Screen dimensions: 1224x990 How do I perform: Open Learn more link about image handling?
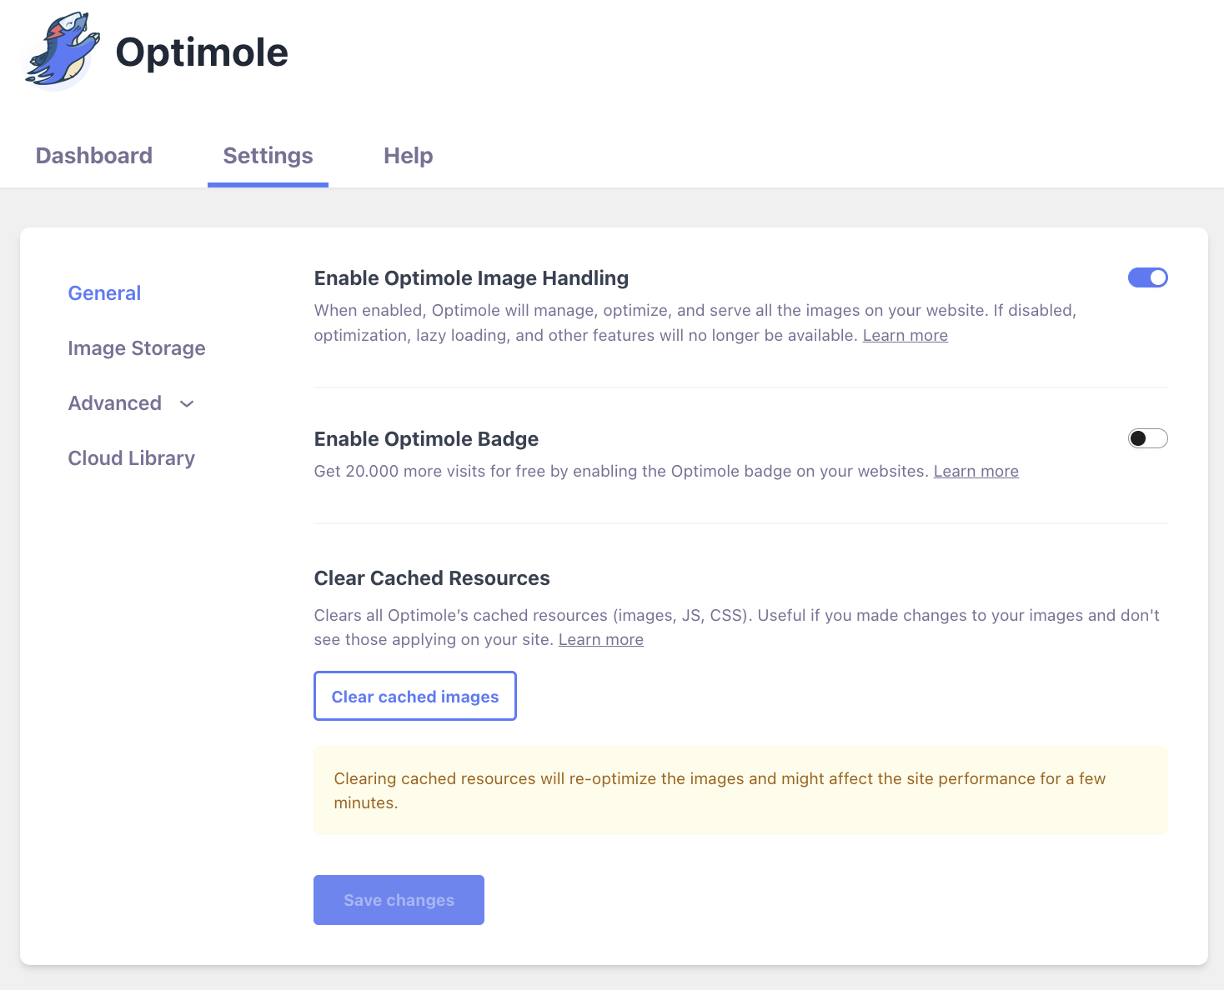pyautogui.click(x=905, y=335)
